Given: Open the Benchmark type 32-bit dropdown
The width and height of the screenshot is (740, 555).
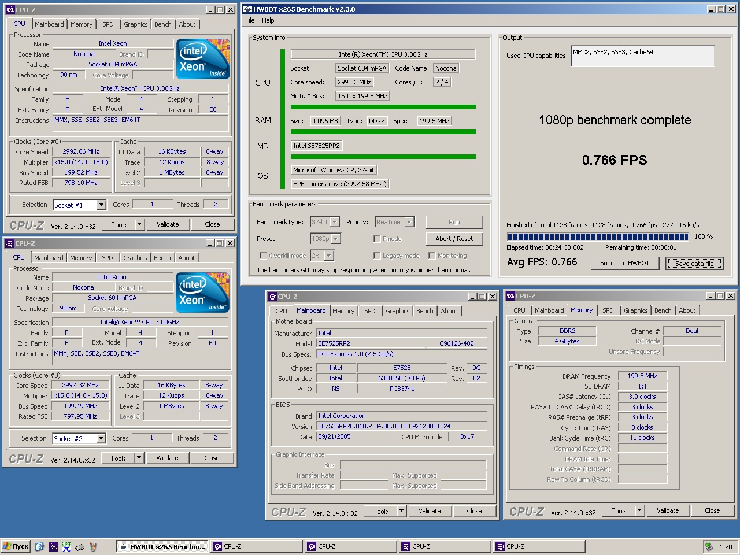Looking at the screenshot, I should click(x=336, y=222).
